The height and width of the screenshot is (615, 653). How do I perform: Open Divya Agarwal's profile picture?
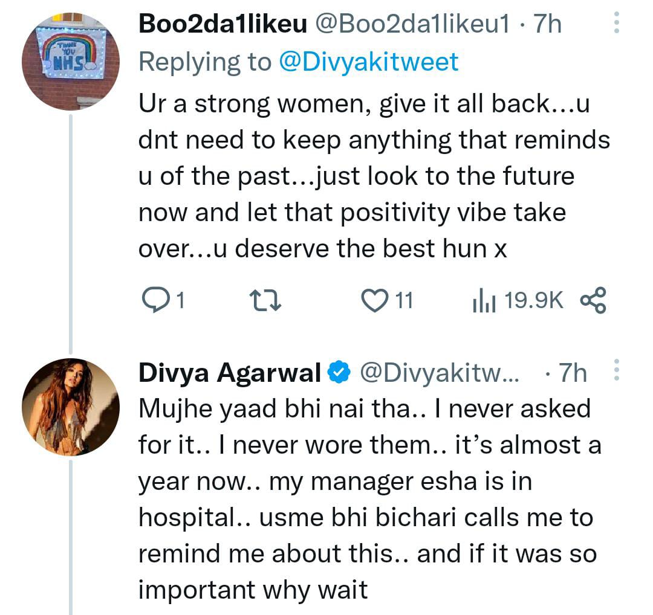tap(71, 407)
